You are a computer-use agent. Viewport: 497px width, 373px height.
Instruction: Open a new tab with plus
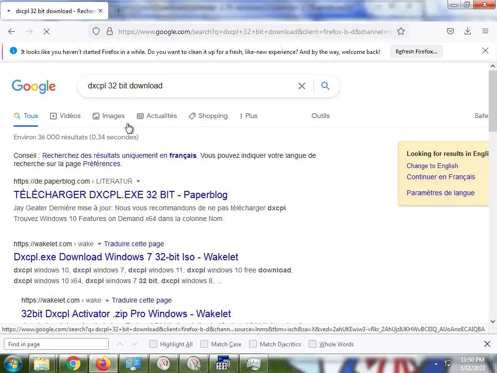[119, 11]
